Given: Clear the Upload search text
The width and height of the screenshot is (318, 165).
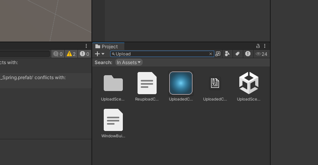Looking at the screenshot, I should pyautogui.click(x=211, y=54).
